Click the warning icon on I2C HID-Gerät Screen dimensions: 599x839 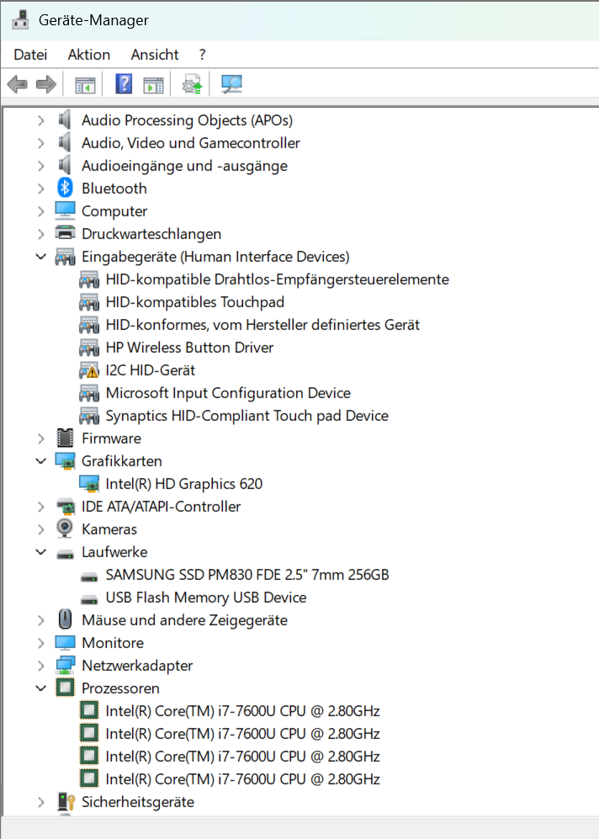point(89,370)
